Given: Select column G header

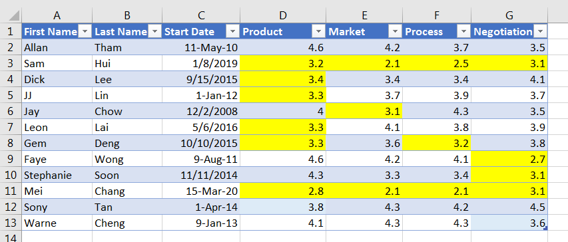Looking at the screenshot, I should click(x=509, y=15).
